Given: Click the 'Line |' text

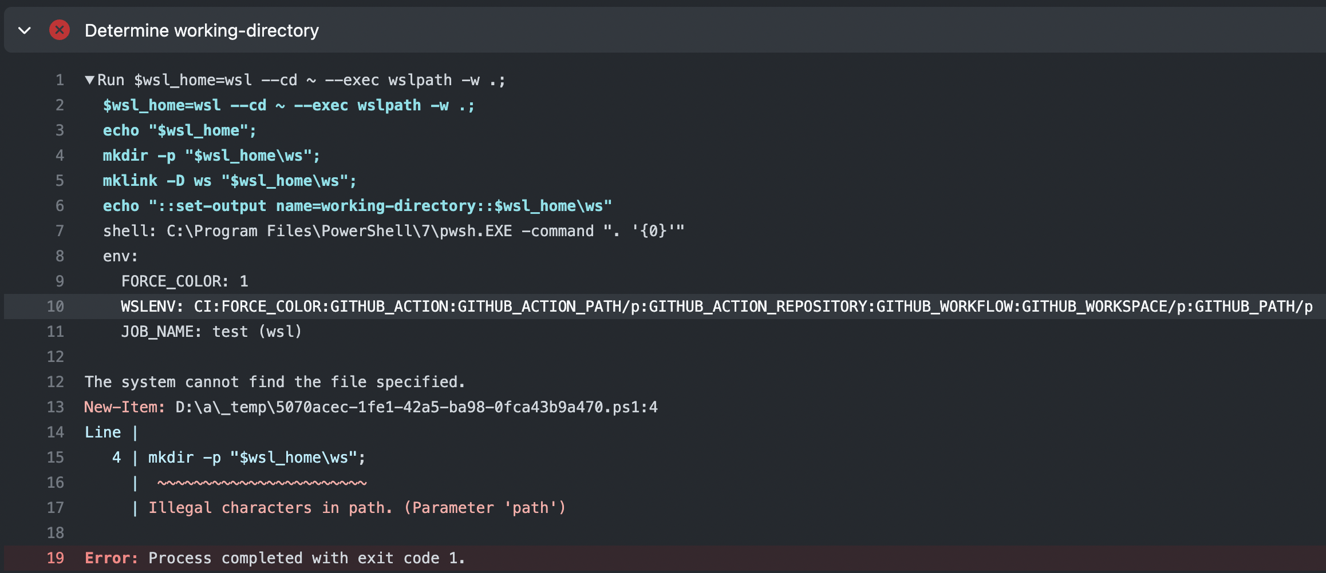Looking at the screenshot, I should pyautogui.click(x=112, y=432).
